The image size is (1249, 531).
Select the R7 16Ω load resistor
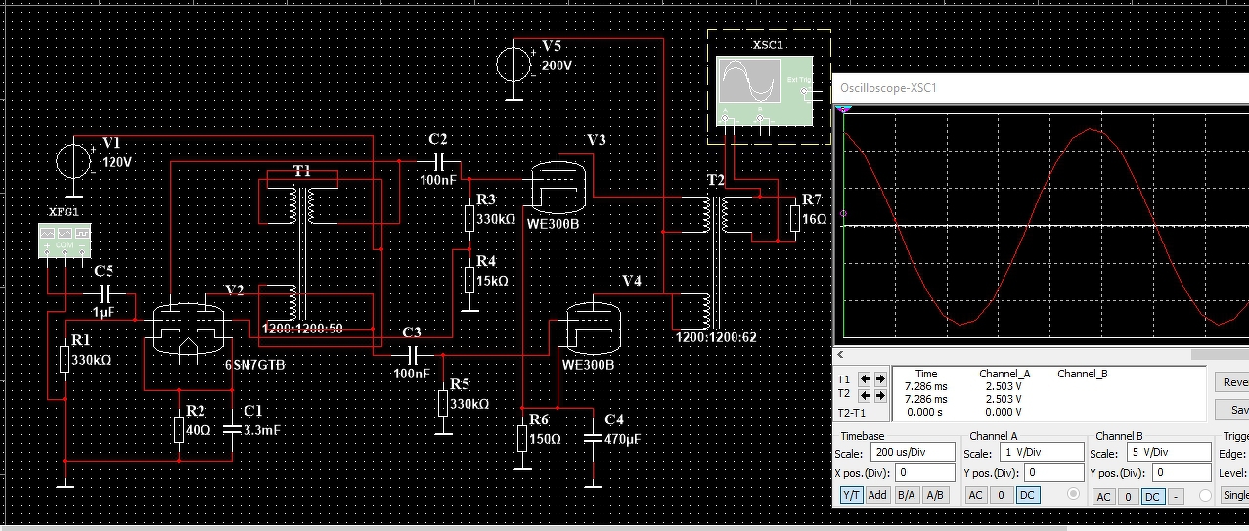click(793, 219)
